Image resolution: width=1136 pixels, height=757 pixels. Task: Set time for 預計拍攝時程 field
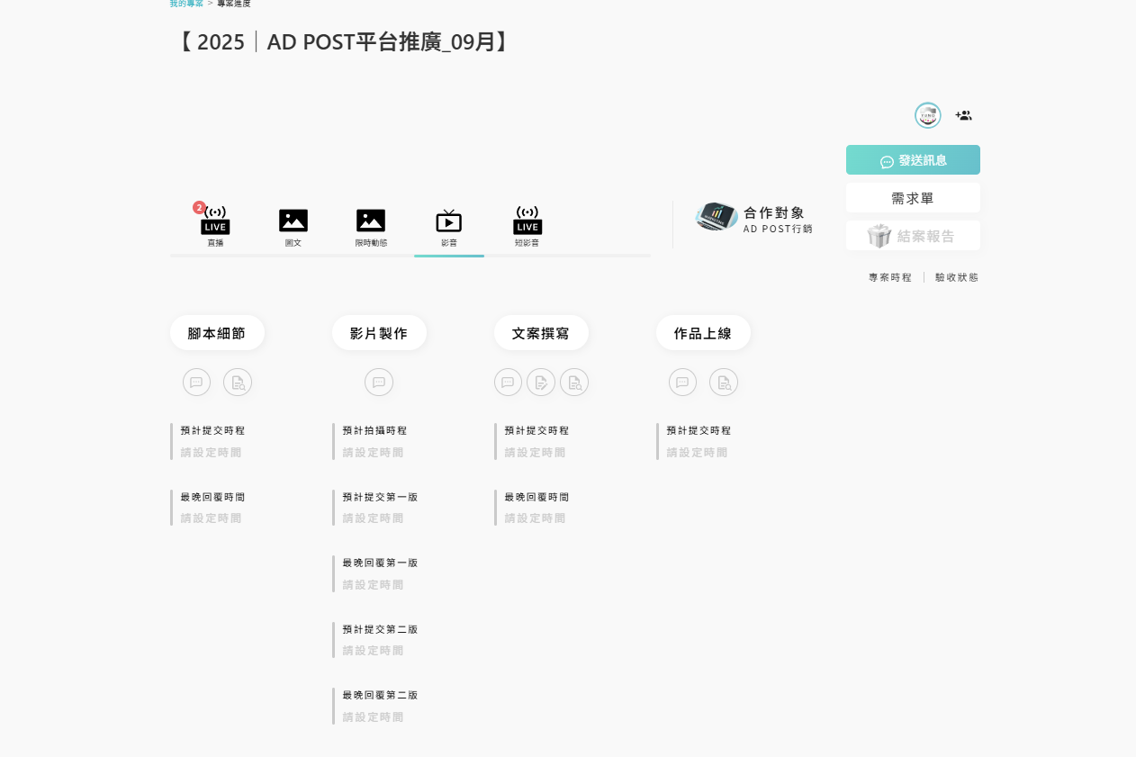pos(374,453)
